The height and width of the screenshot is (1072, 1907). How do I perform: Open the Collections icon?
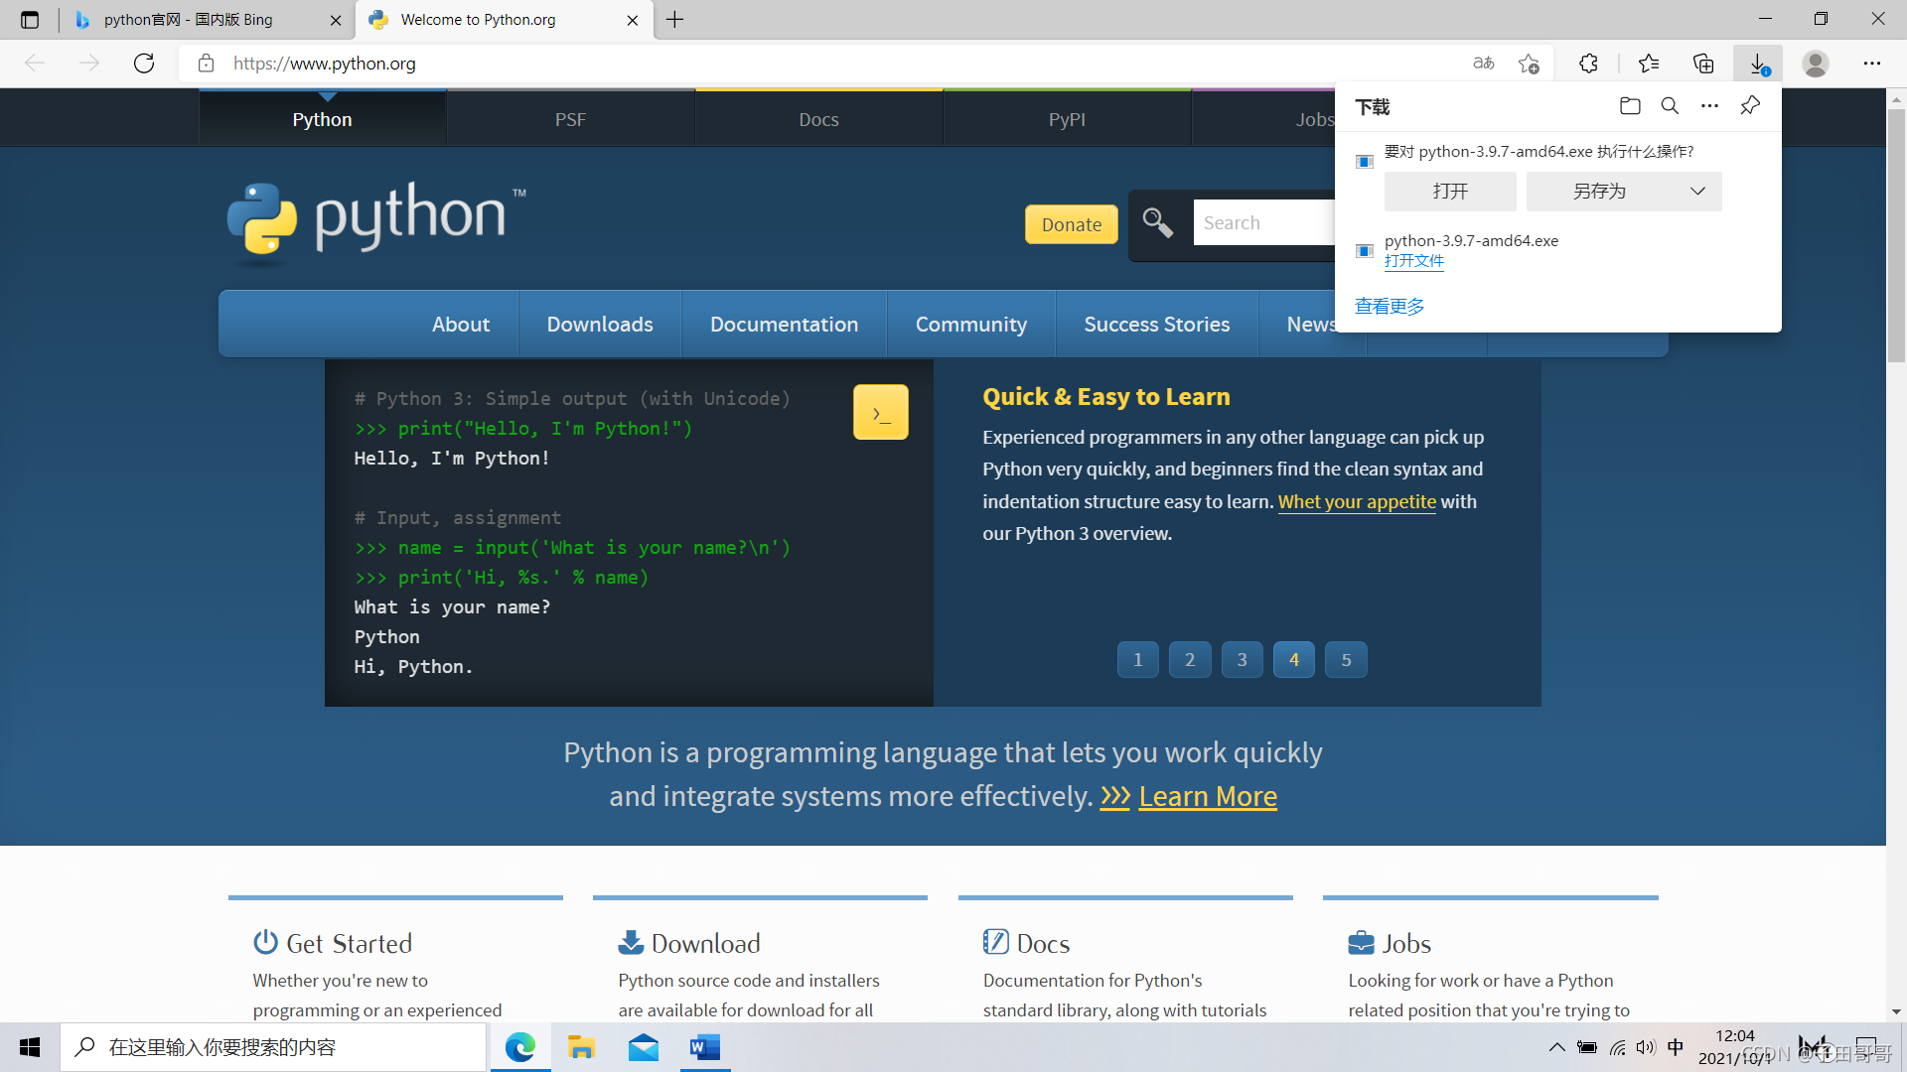point(1704,63)
